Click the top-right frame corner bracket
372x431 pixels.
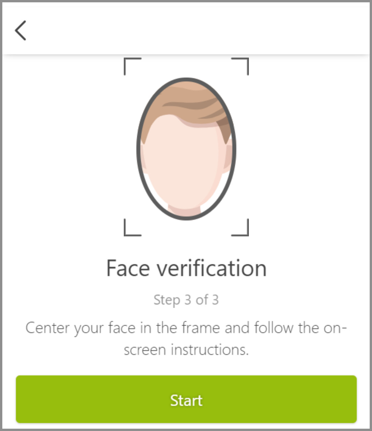pos(240,66)
